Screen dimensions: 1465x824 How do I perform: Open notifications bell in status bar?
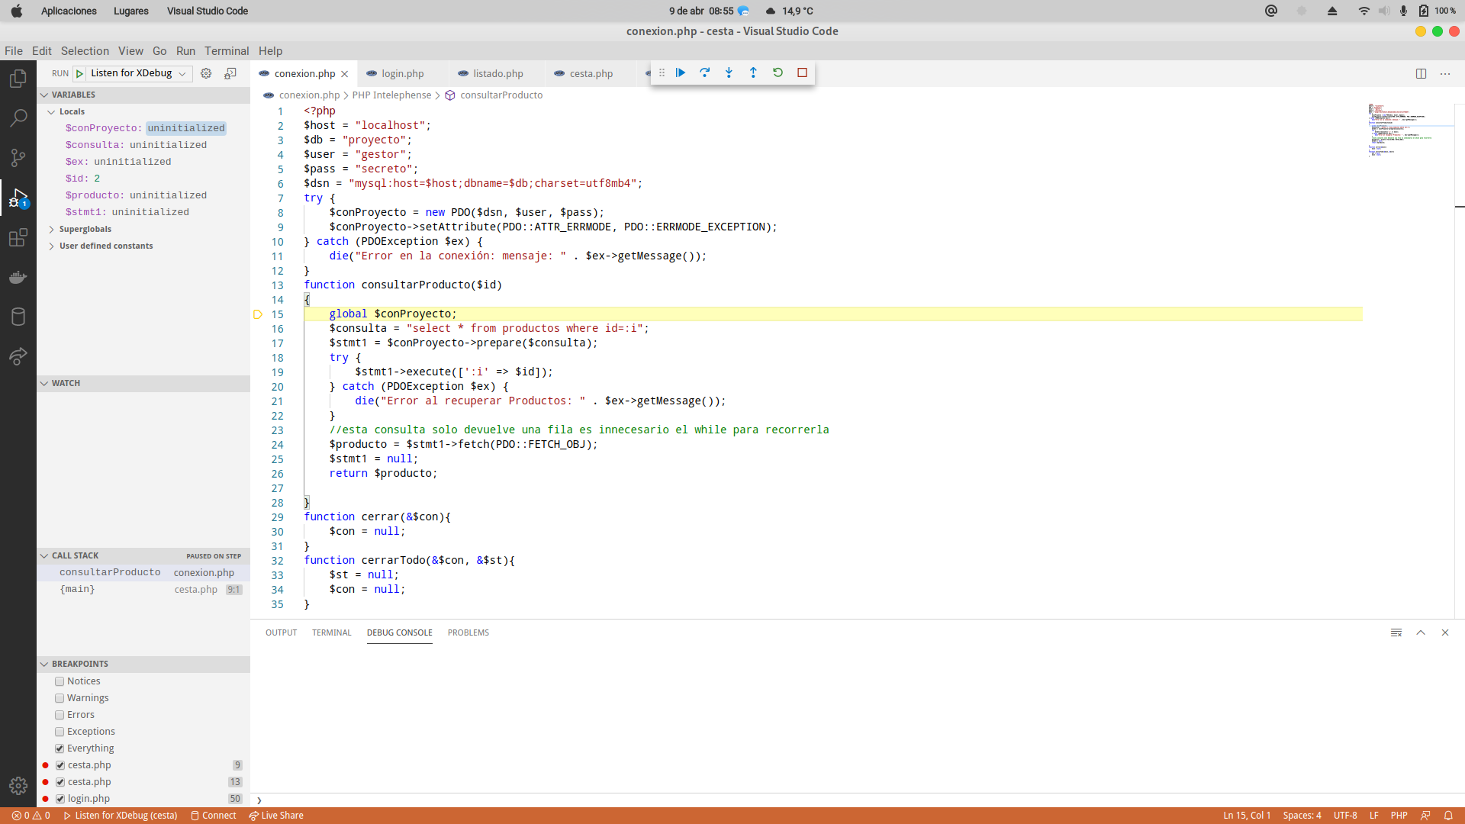[1448, 816]
